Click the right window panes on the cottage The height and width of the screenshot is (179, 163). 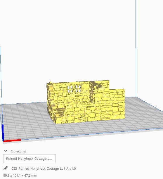78,89
